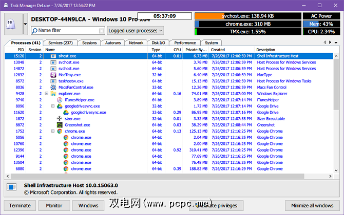Click the horizontal scrollbar right arrow

click(x=331, y=176)
